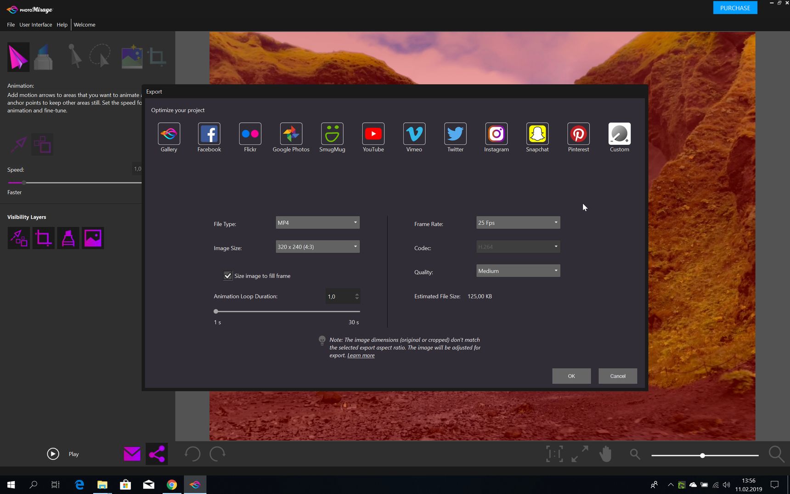Pick the Vimeo export preset
The height and width of the screenshot is (494, 790).
point(414,134)
